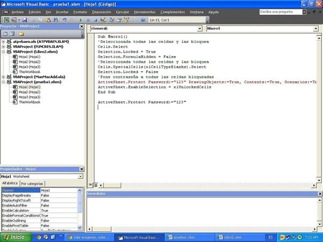Open the Hoja1 Worksheet properties dropdown
323x242 pixels.
click(80, 176)
